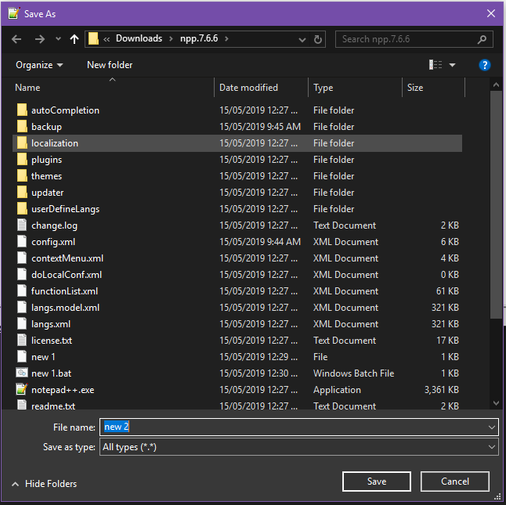The width and height of the screenshot is (506, 505).
Task: Create a New folder
Action: (110, 65)
